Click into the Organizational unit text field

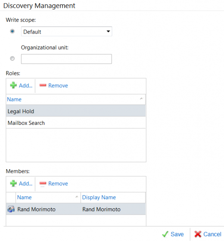coord(66,59)
